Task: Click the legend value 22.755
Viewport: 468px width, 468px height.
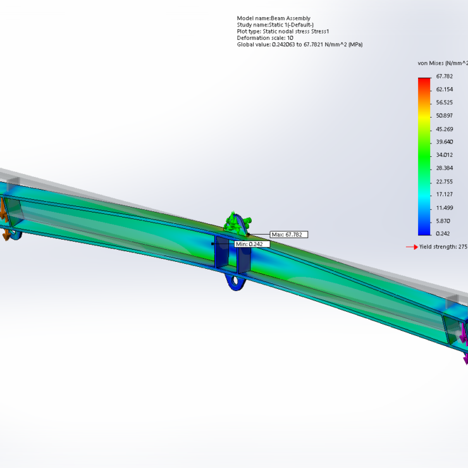Action: pos(445,182)
